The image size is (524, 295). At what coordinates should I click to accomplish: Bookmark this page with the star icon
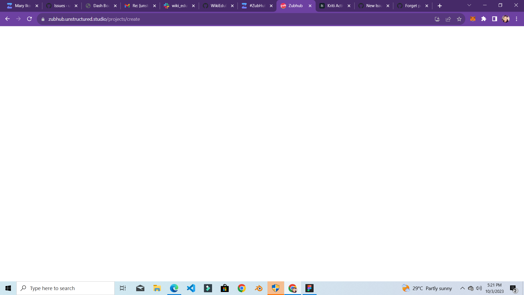coord(459,19)
